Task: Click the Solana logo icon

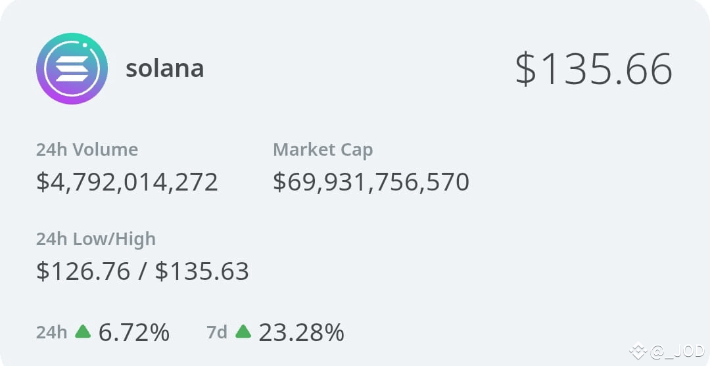Action: [72, 68]
